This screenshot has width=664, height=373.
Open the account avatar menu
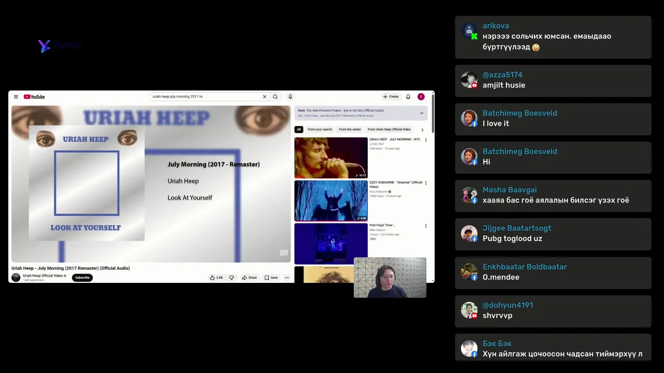[x=421, y=97]
